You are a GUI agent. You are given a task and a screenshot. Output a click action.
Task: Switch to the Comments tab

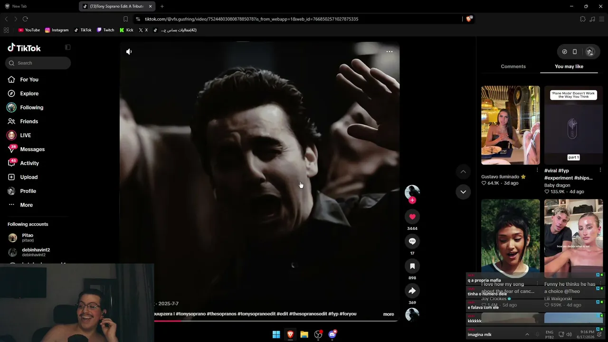pos(513,66)
